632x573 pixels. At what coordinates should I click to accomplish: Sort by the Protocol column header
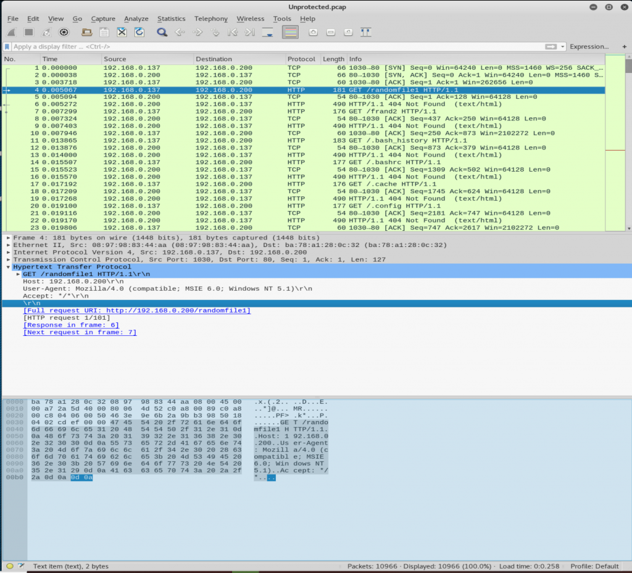302,59
